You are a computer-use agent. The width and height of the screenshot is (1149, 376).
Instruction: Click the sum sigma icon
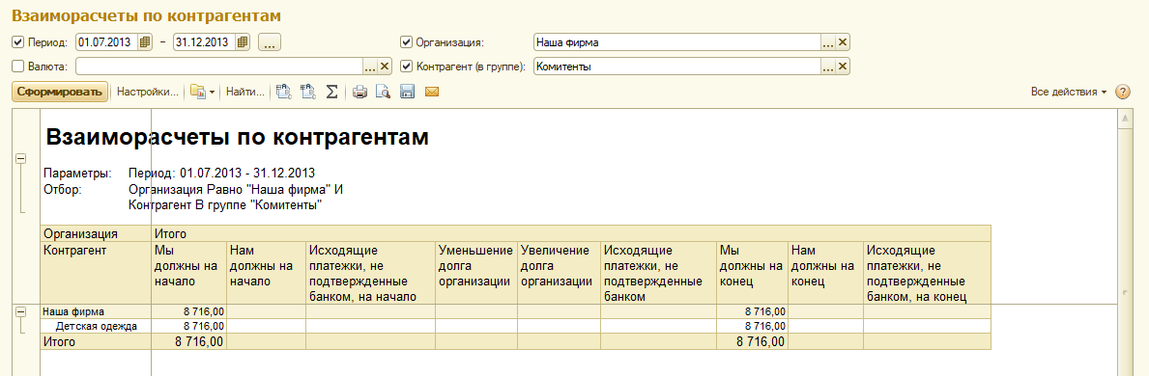332,93
